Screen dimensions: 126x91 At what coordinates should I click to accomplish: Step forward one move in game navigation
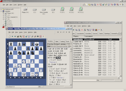(x=67, y=32)
